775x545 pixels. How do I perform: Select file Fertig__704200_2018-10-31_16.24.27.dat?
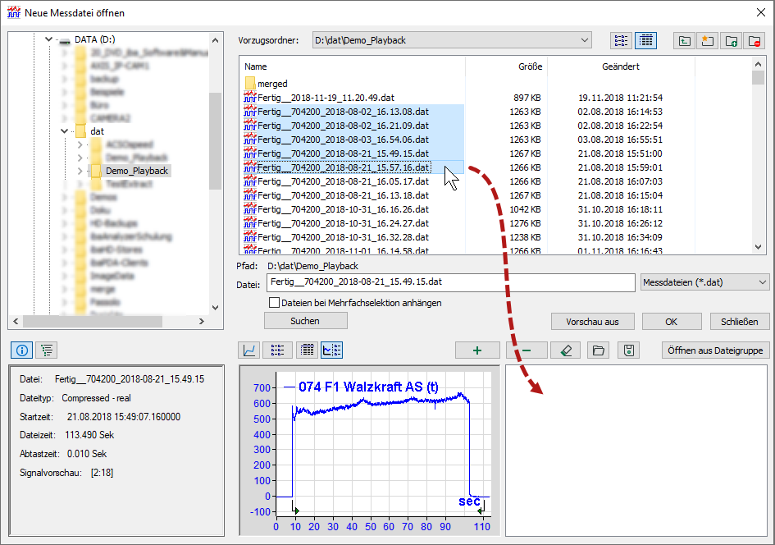[x=343, y=223]
